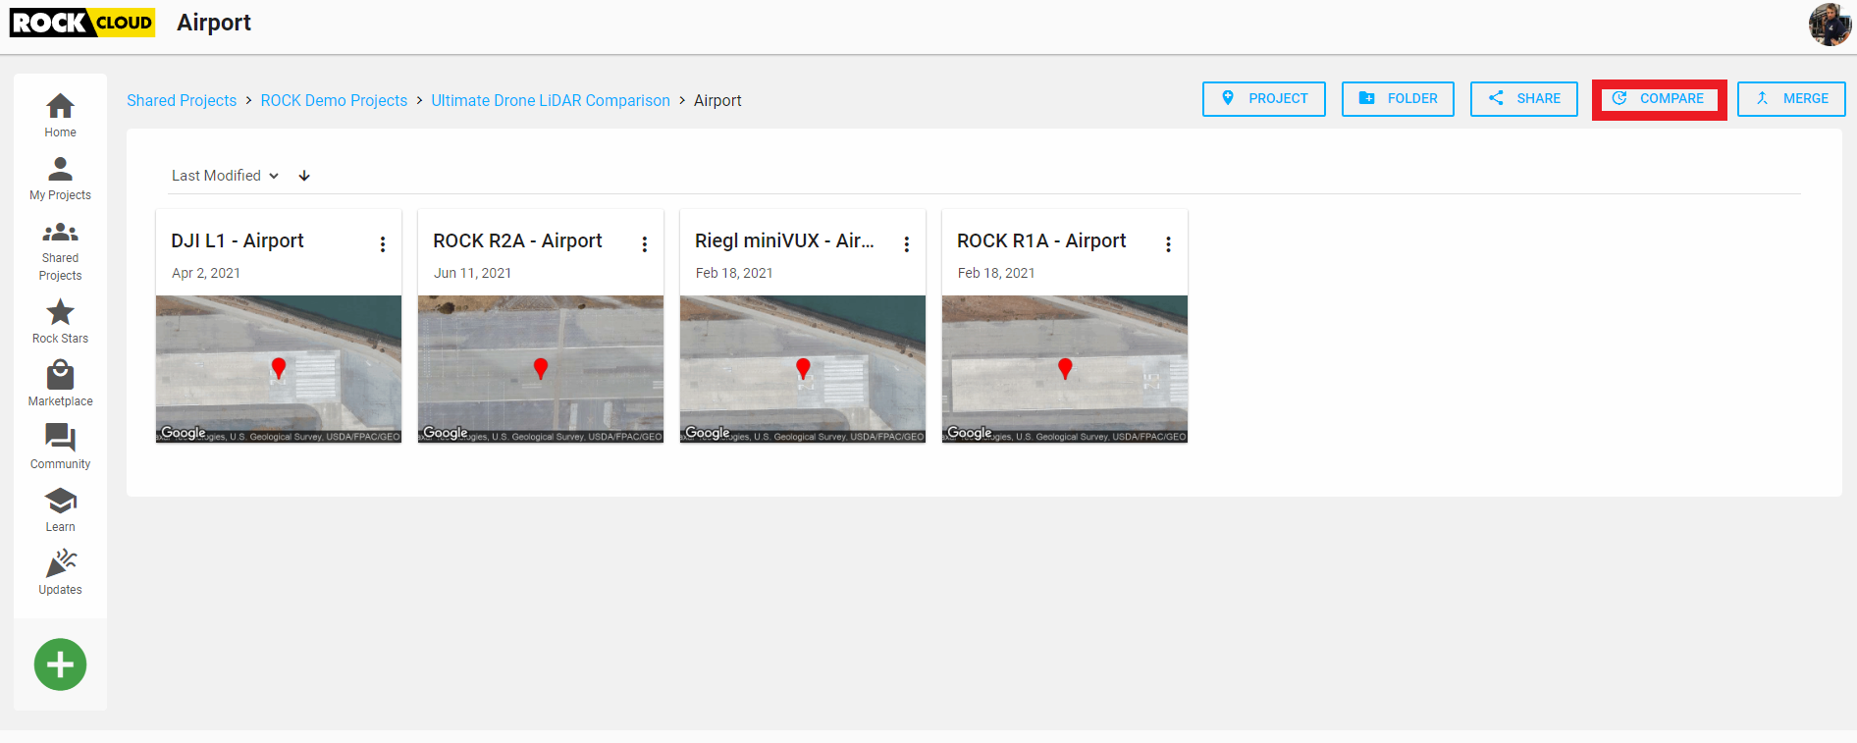Open the user profile avatar
The image size is (1857, 743).
pos(1830,25)
